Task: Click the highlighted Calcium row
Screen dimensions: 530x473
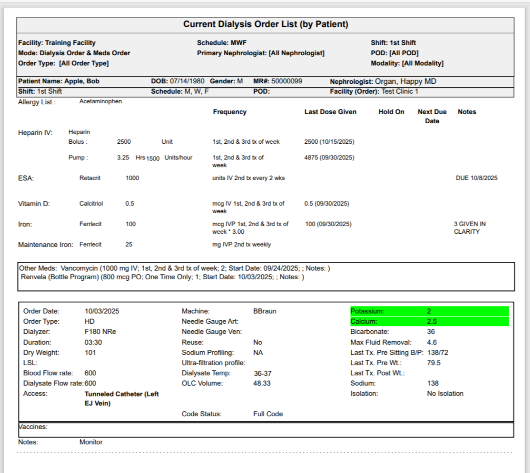Action: coord(429,321)
